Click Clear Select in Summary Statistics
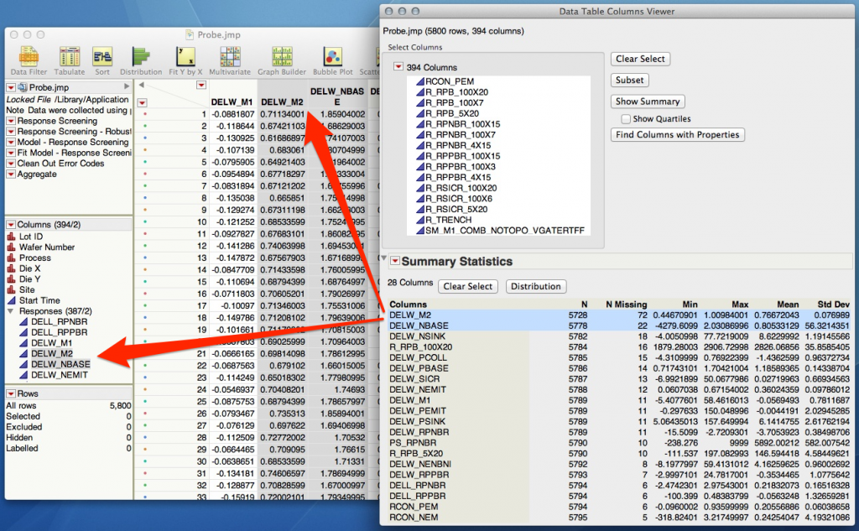The width and height of the screenshot is (859, 531). (468, 287)
